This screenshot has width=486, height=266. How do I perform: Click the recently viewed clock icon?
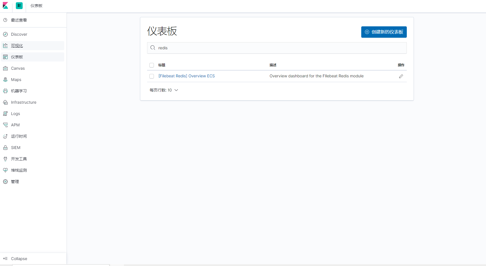click(5, 20)
